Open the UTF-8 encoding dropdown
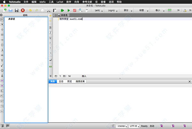 point(134,126)
